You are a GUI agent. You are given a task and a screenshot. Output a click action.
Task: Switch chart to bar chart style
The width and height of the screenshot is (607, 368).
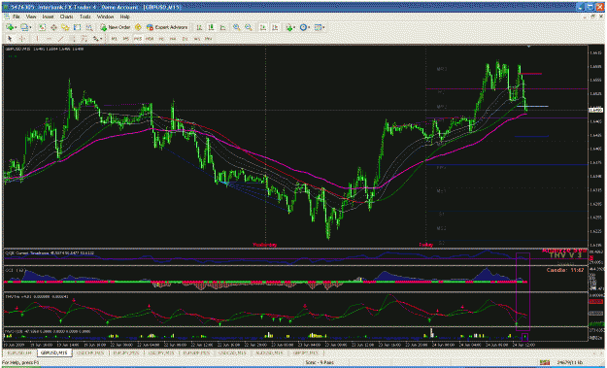pyautogui.click(x=199, y=27)
